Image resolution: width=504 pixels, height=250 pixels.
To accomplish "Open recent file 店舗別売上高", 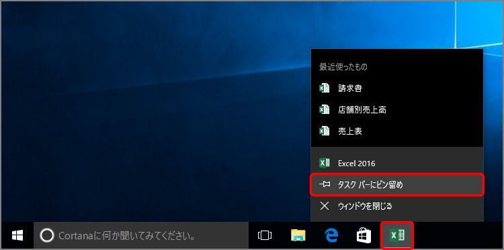I will [397, 110].
